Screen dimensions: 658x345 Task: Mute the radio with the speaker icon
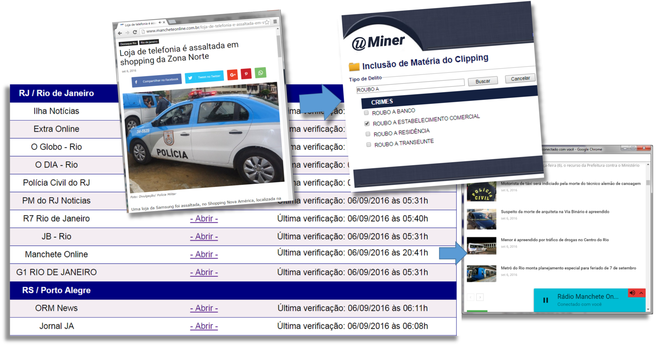(632, 293)
